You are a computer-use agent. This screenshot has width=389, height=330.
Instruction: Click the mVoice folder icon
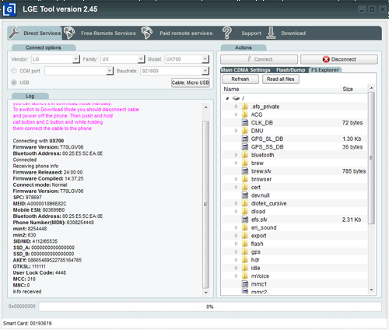[244, 276]
